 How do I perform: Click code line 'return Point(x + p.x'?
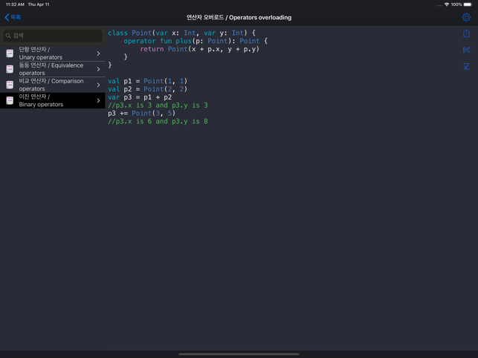tap(200, 49)
